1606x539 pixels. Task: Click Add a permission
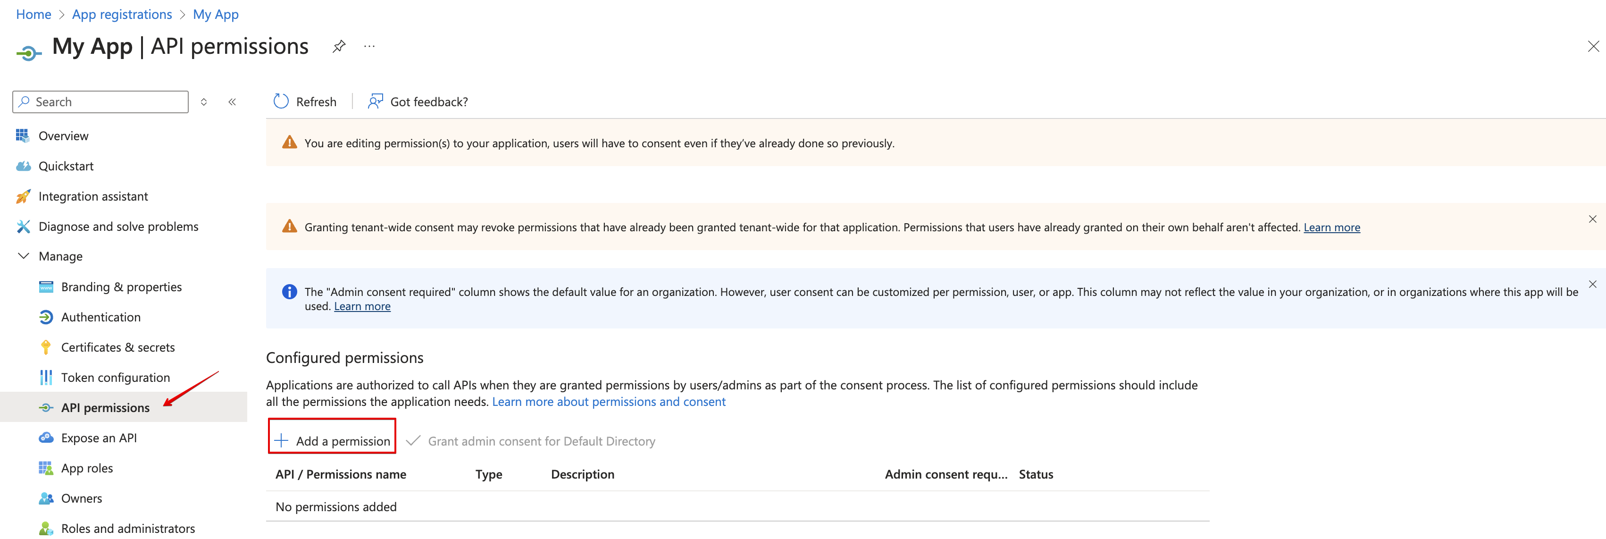pos(332,441)
